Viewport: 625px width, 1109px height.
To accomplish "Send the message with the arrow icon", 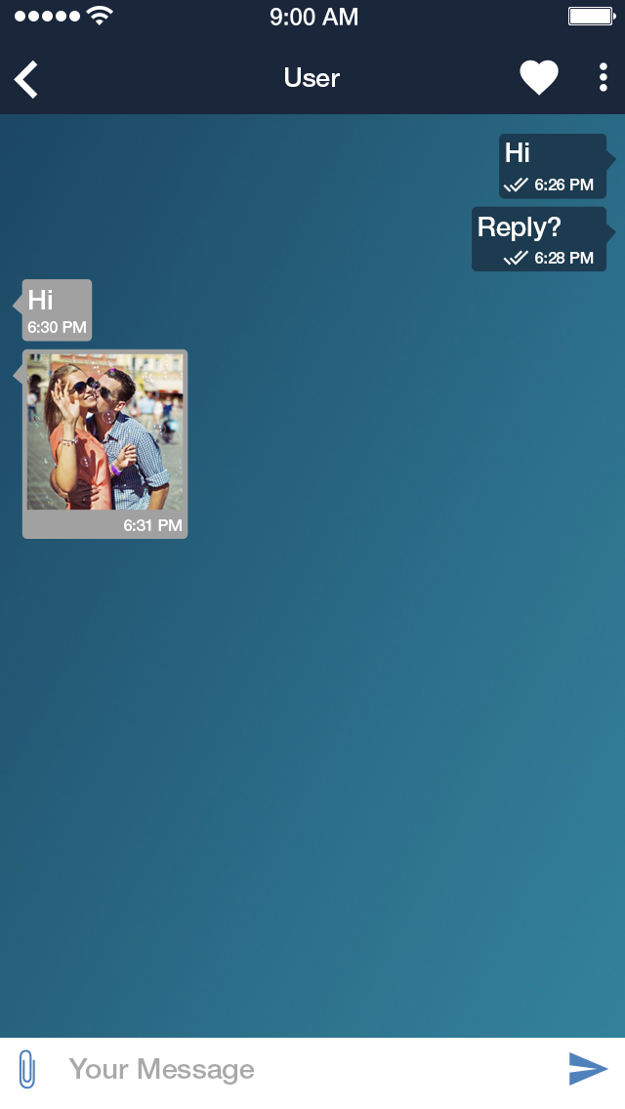I will 588,1069.
